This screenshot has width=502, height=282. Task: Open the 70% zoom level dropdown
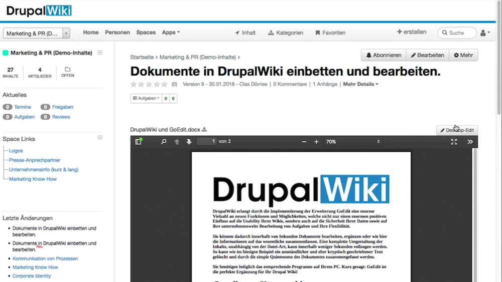[x=352, y=142]
